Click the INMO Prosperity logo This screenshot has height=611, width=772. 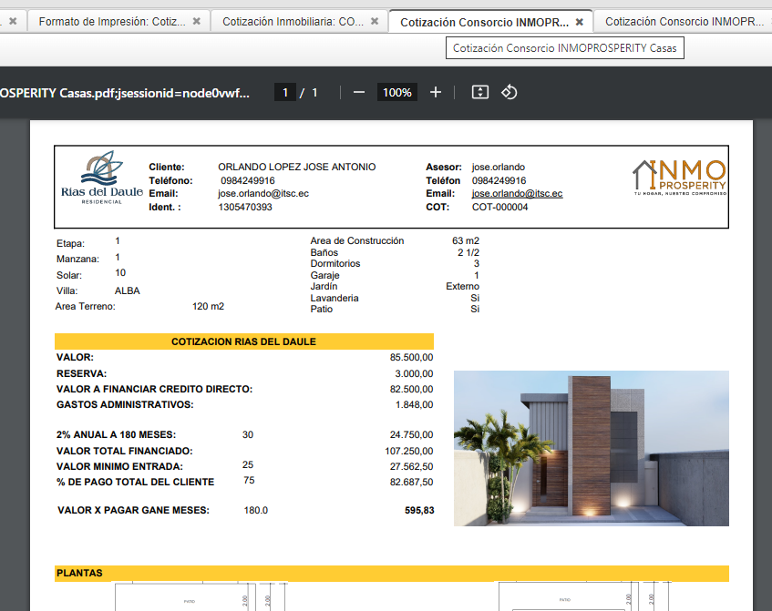tap(680, 178)
